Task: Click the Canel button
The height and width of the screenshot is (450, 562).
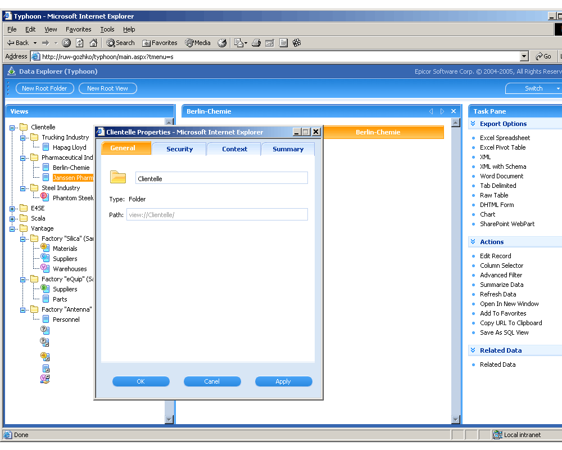Action: point(212,381)
